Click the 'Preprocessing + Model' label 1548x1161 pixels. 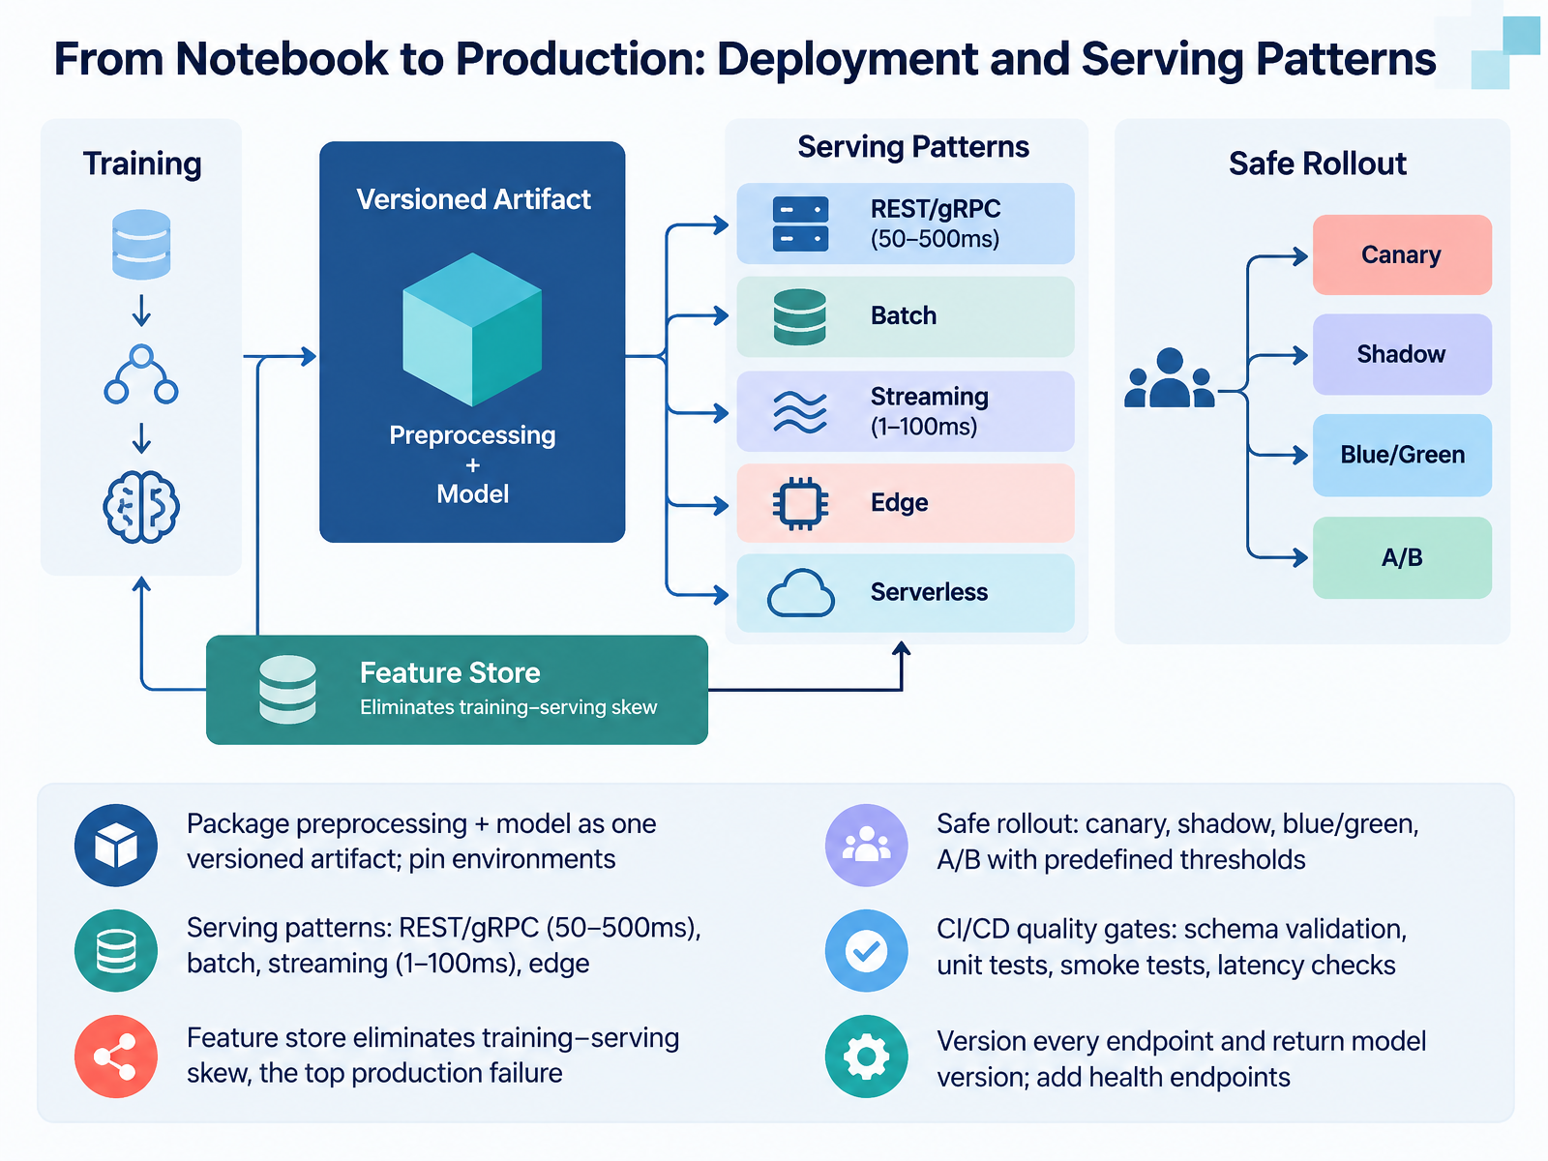[472, 464]
